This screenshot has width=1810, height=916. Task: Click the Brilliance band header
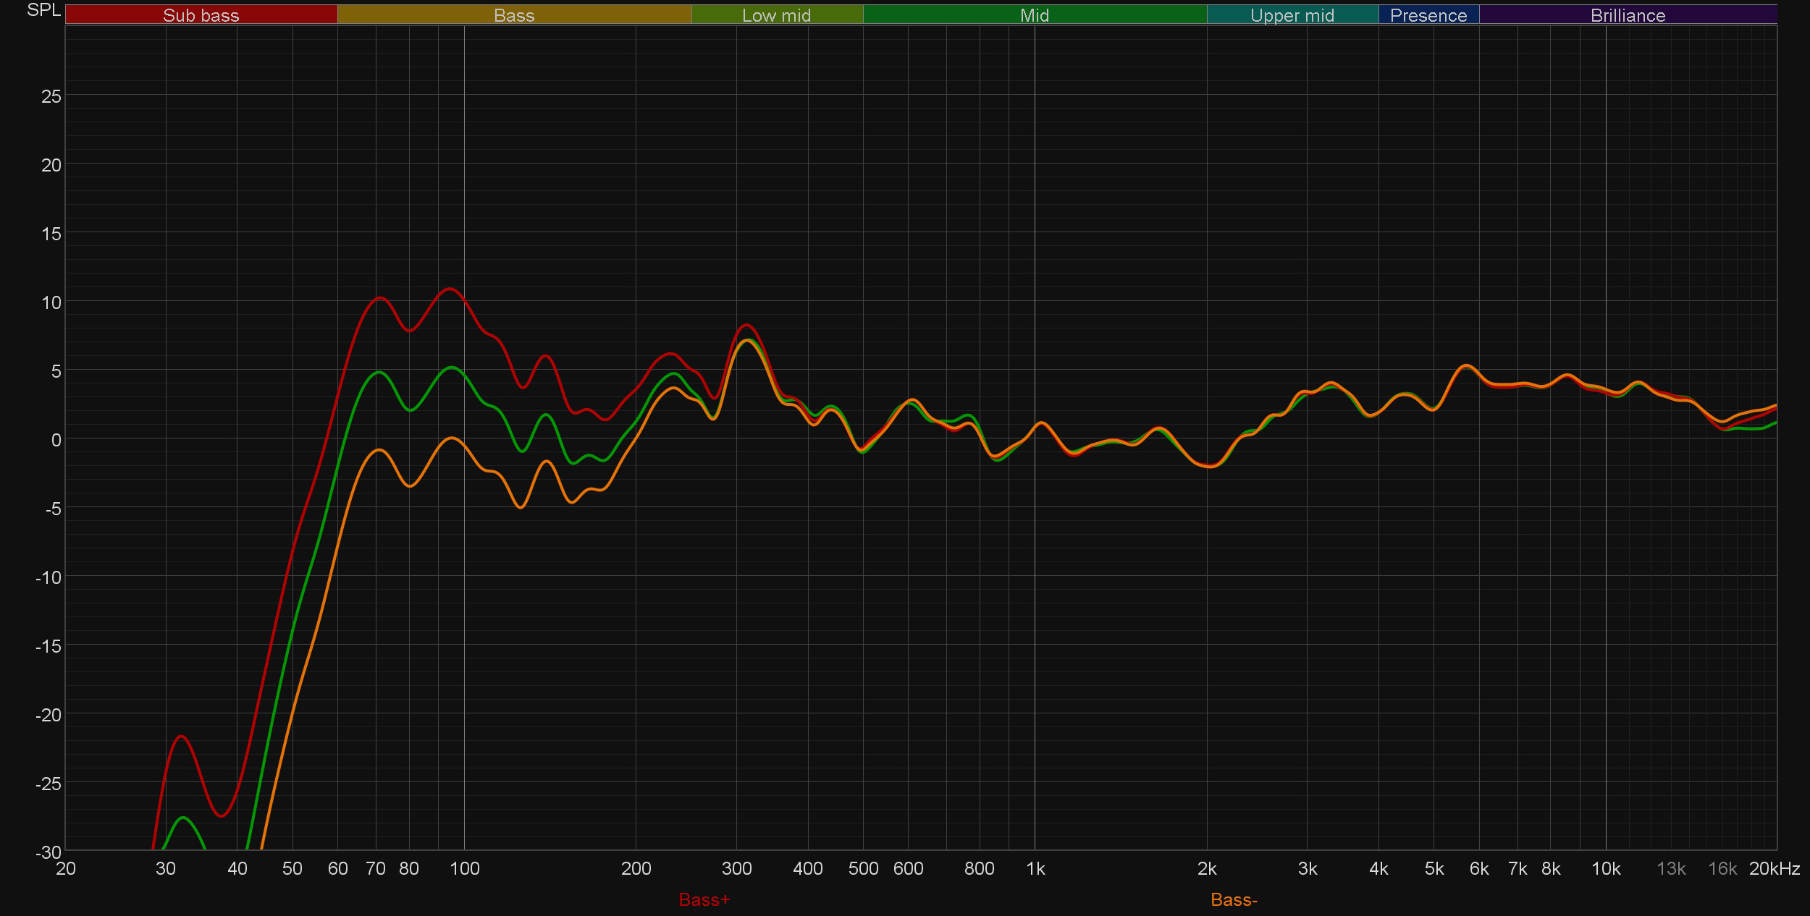[x=1628, y=14]
